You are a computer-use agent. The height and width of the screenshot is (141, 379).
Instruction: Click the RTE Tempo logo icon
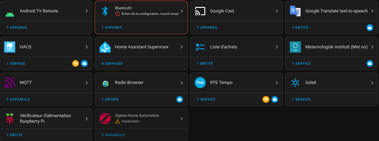pos(200,83)
